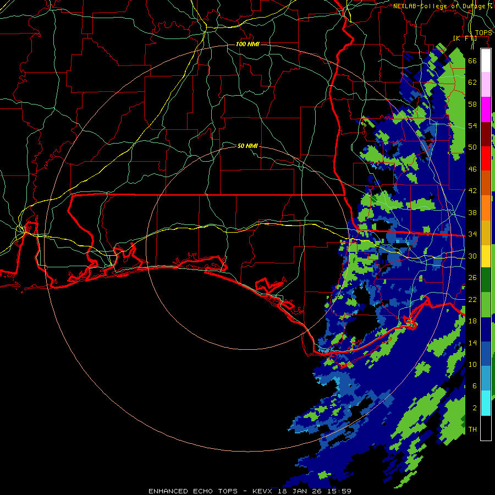Screen dimensions: 495x495
Task: Click the "22" legend value
Action: click(472, 300)
